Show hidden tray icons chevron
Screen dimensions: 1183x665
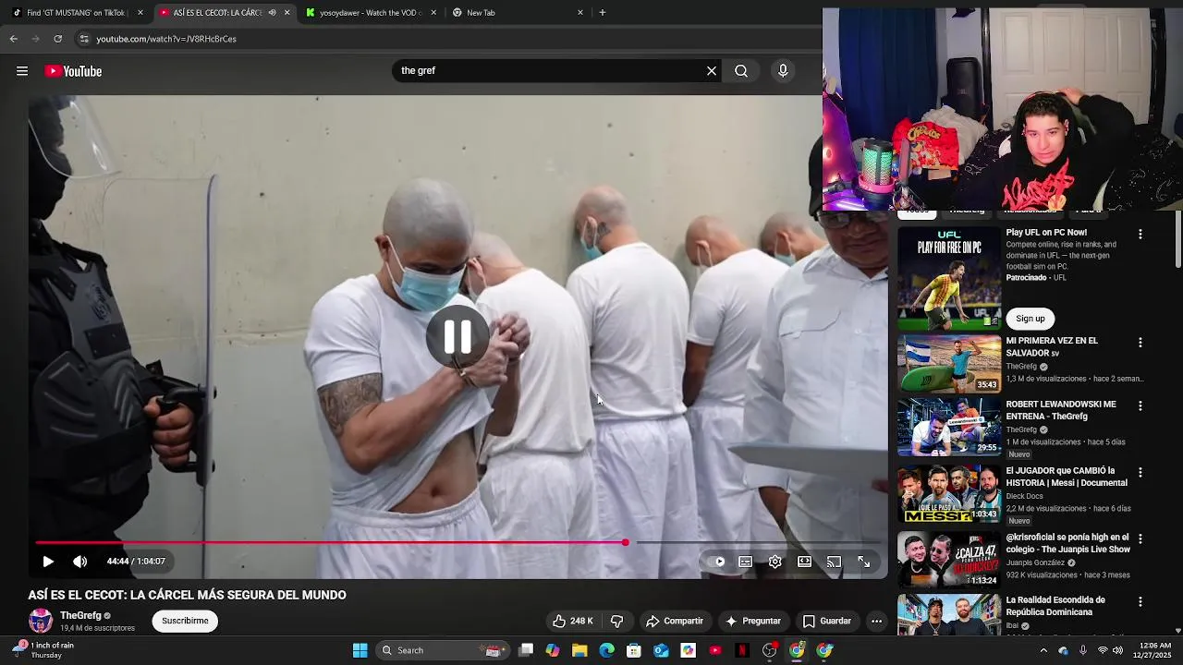pyautogui.click(x=1043, y=650)
